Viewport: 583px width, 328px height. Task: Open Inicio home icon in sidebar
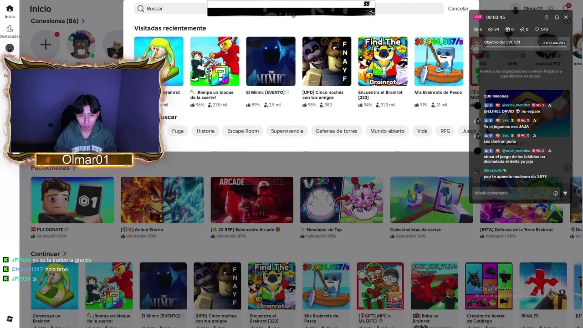tap(10, 9)
